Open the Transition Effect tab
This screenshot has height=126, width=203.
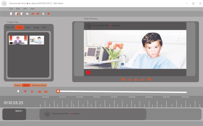pyautogui.click(x=39, y=85)
